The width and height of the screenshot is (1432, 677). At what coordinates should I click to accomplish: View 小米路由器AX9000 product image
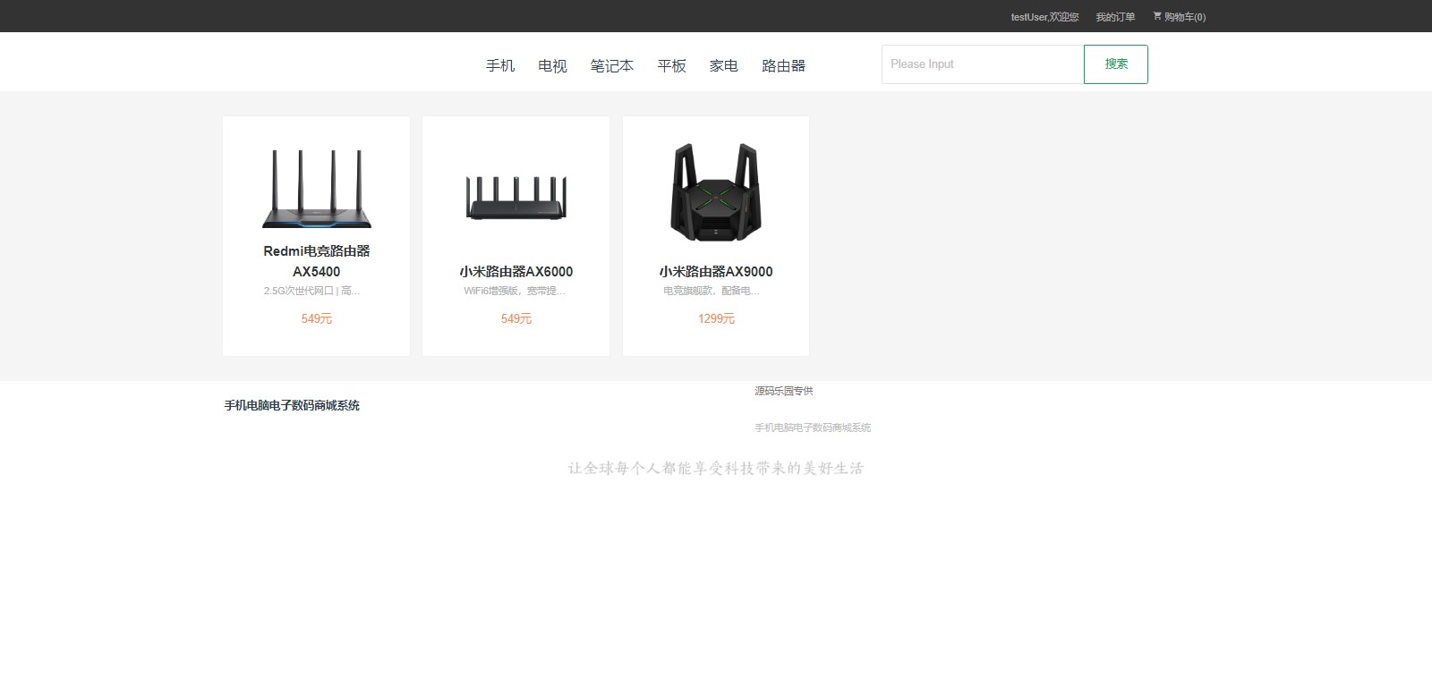pos(716,191)
